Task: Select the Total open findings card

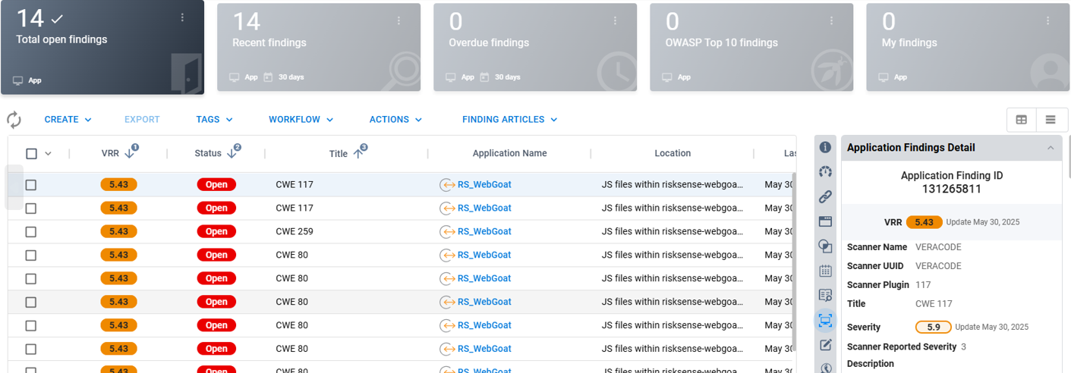Action: point(102,47)
